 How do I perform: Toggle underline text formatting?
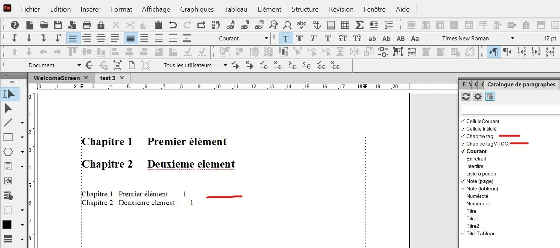[328, 38]
